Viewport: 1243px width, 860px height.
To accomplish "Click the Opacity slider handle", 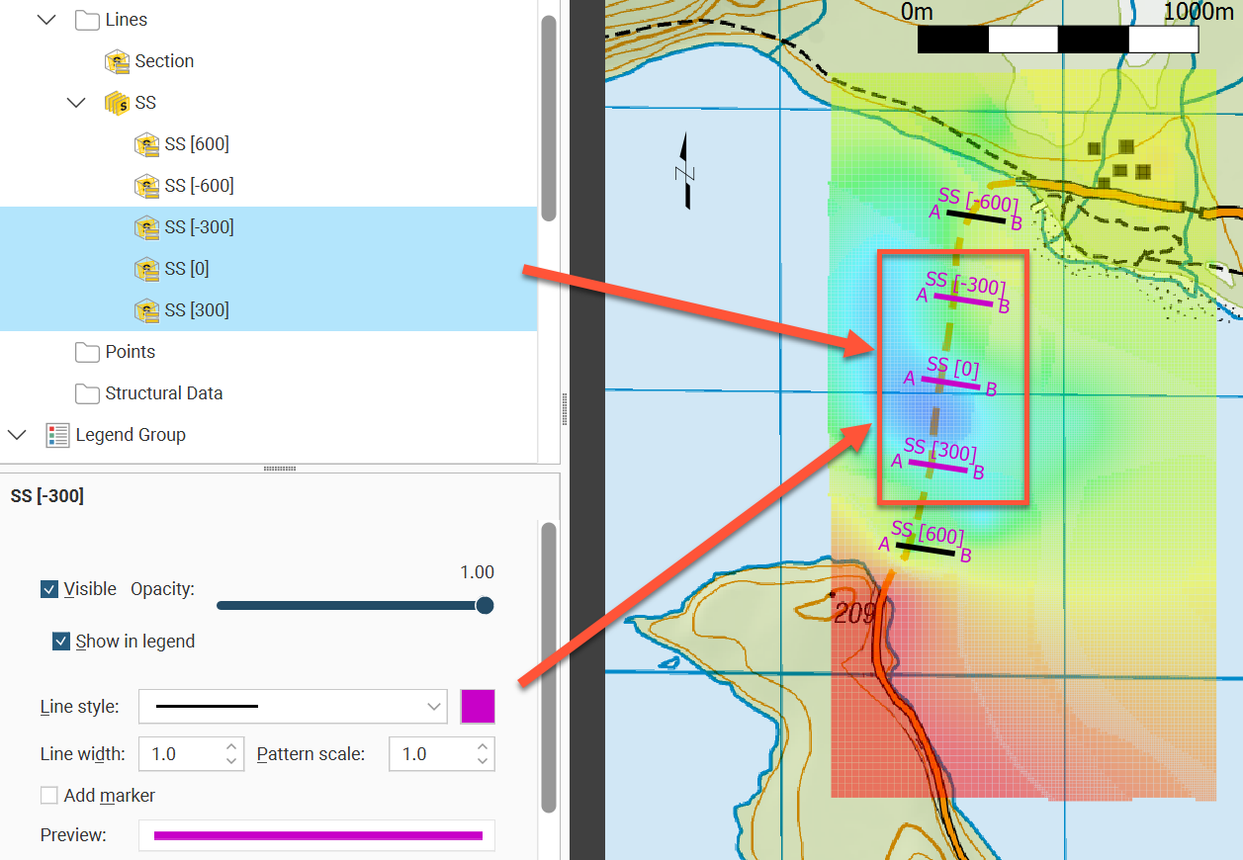I will pos(485,605).
